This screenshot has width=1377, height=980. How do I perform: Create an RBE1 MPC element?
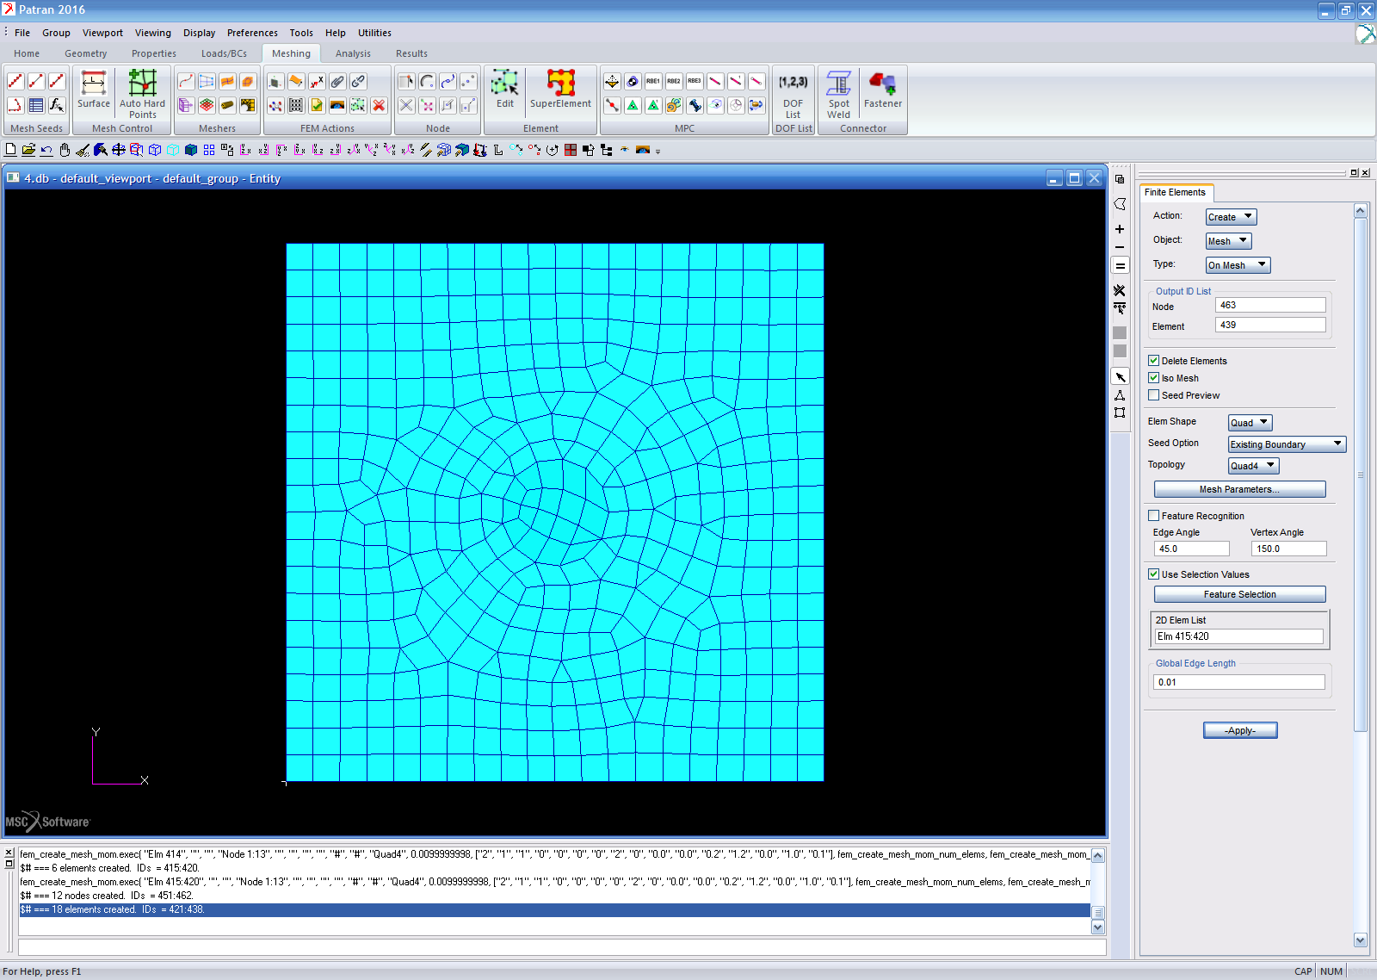[x=653, y=81]
